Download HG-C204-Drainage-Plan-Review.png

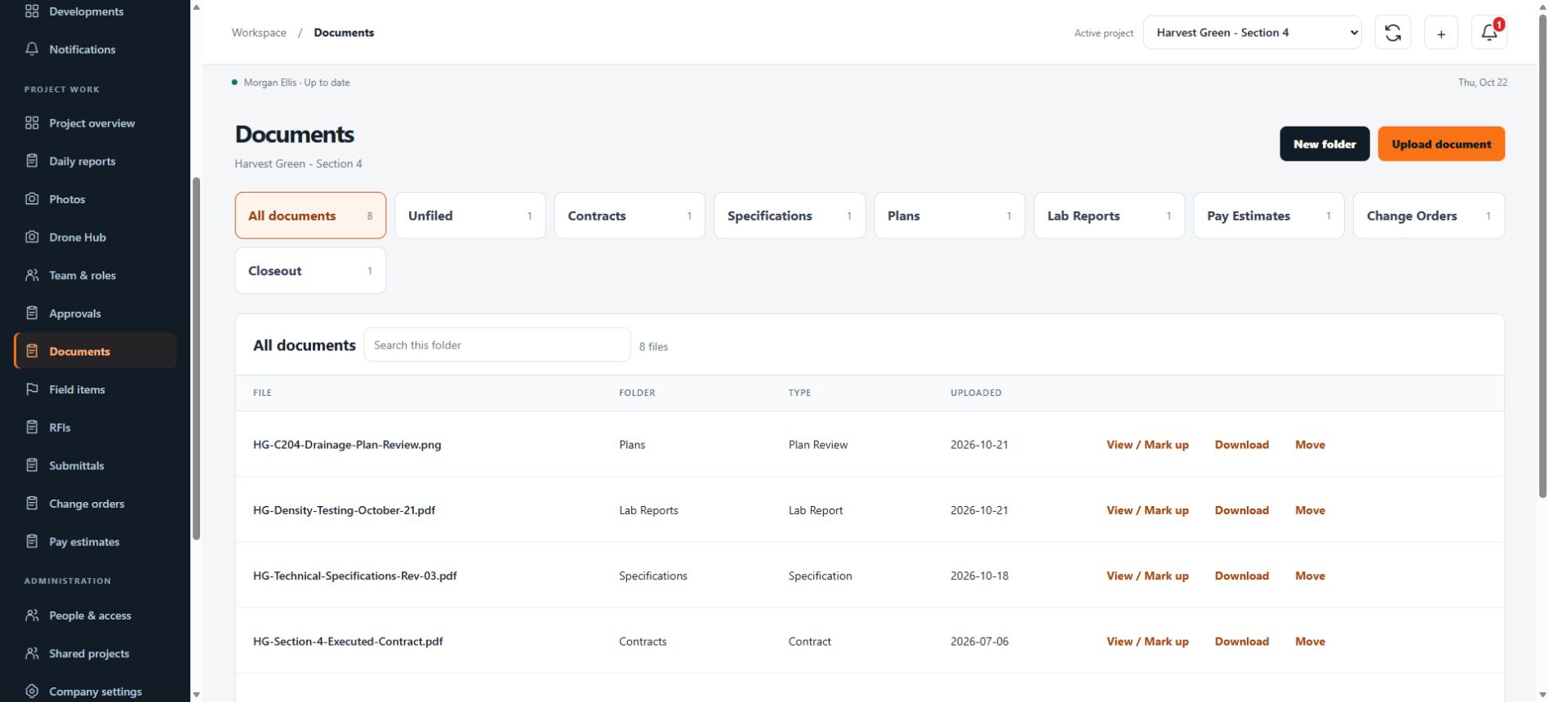click(x=1241, y=445)
